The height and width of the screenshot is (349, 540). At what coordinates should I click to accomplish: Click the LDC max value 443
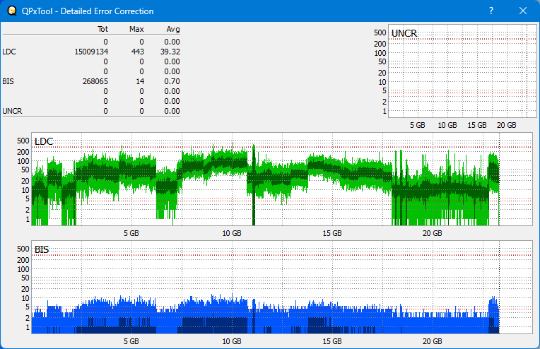[x=137, y=52]
